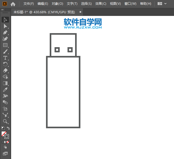Open the 编辑(E) menu
The height and width of the screenshot is (159, 174).
pos(43,4)
